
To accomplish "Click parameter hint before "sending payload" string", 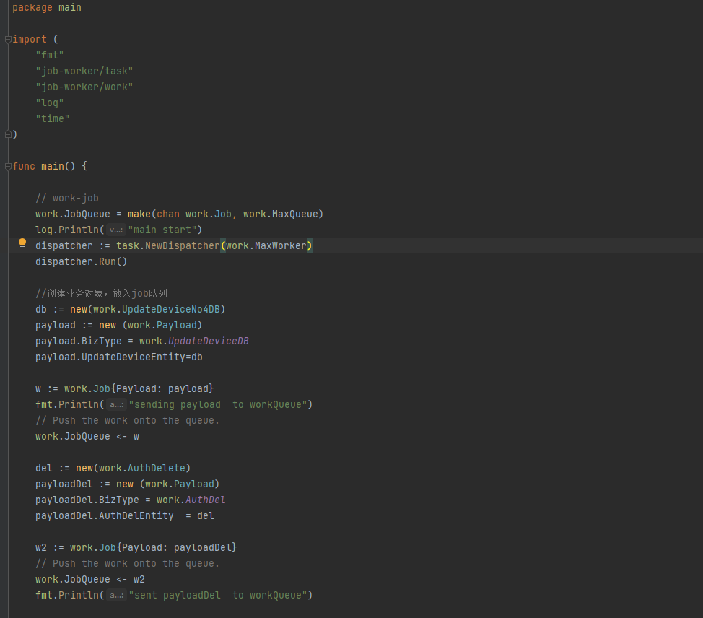I will tap(115, 405).
